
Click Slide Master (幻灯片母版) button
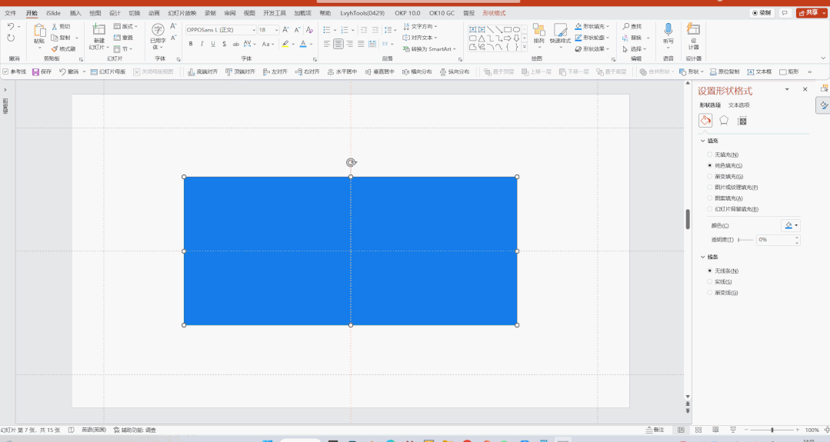[108, 72]
